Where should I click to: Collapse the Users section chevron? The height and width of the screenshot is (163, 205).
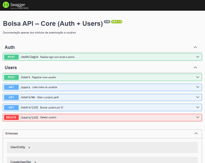(x=195, y=68)
